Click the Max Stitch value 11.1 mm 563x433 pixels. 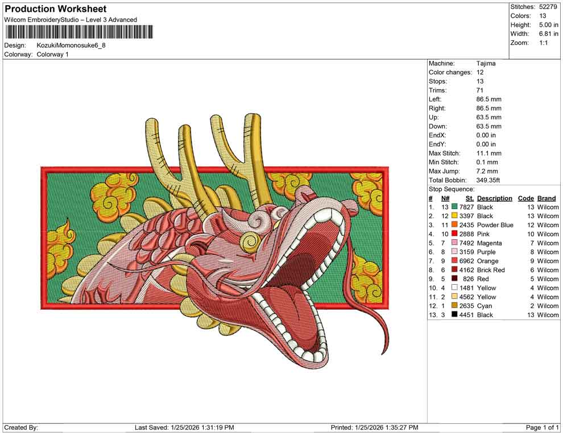coord(489,153)
